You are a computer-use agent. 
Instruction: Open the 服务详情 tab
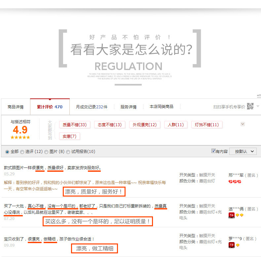(129, 107)
